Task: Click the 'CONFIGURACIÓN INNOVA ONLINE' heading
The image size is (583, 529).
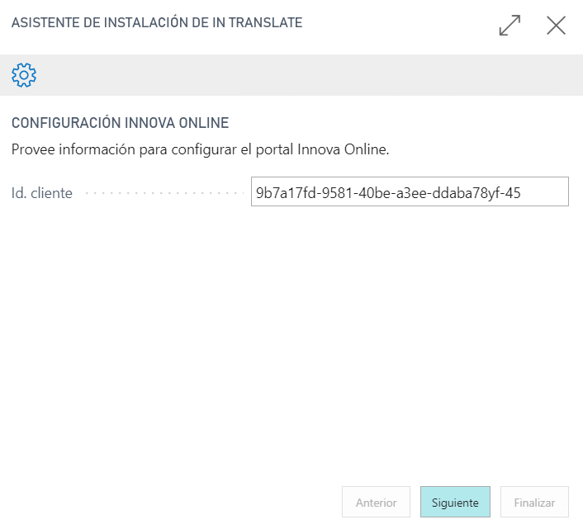Action: pos(120,123)
